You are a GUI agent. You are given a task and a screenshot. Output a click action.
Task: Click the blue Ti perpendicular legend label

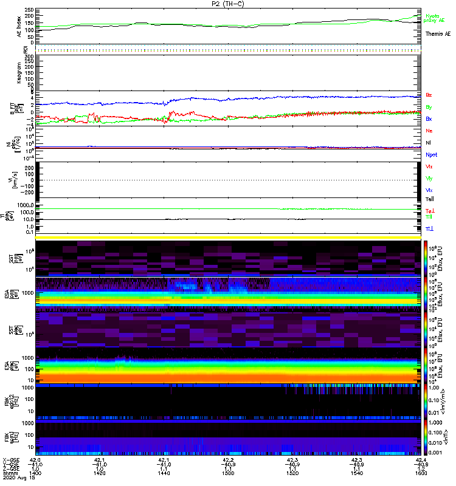[x=429, y=229]
